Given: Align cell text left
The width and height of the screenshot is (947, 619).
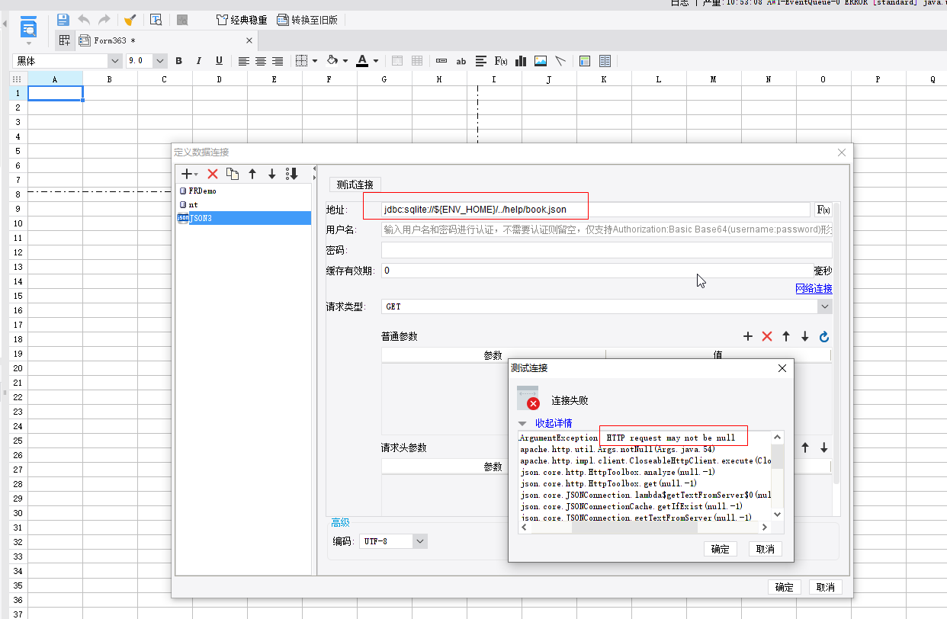Looking at the screenshot, I should pos(244,61).
